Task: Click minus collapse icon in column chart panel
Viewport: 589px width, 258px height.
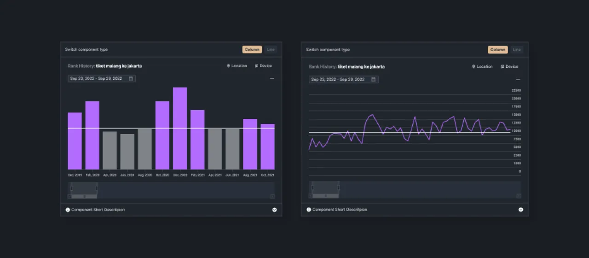Action: 272,79
